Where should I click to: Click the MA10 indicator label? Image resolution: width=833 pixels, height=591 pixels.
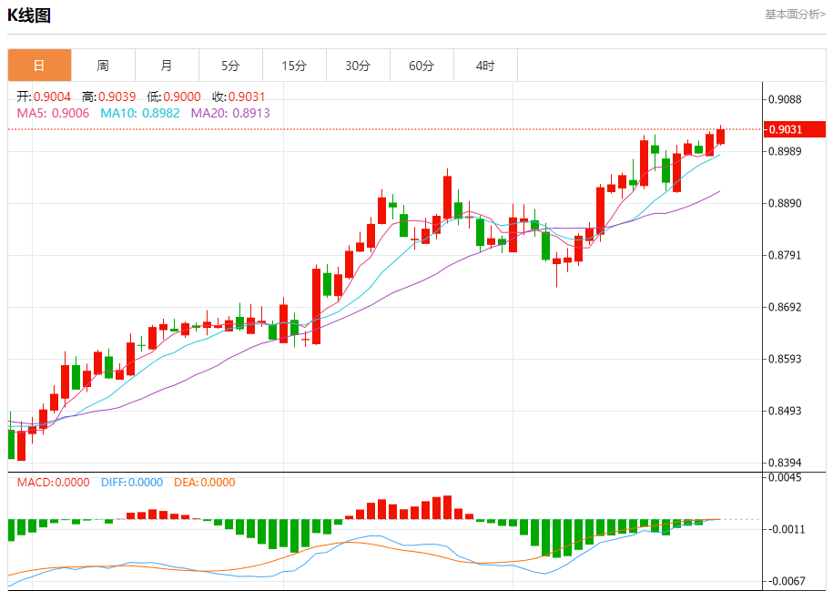point(140,113)
